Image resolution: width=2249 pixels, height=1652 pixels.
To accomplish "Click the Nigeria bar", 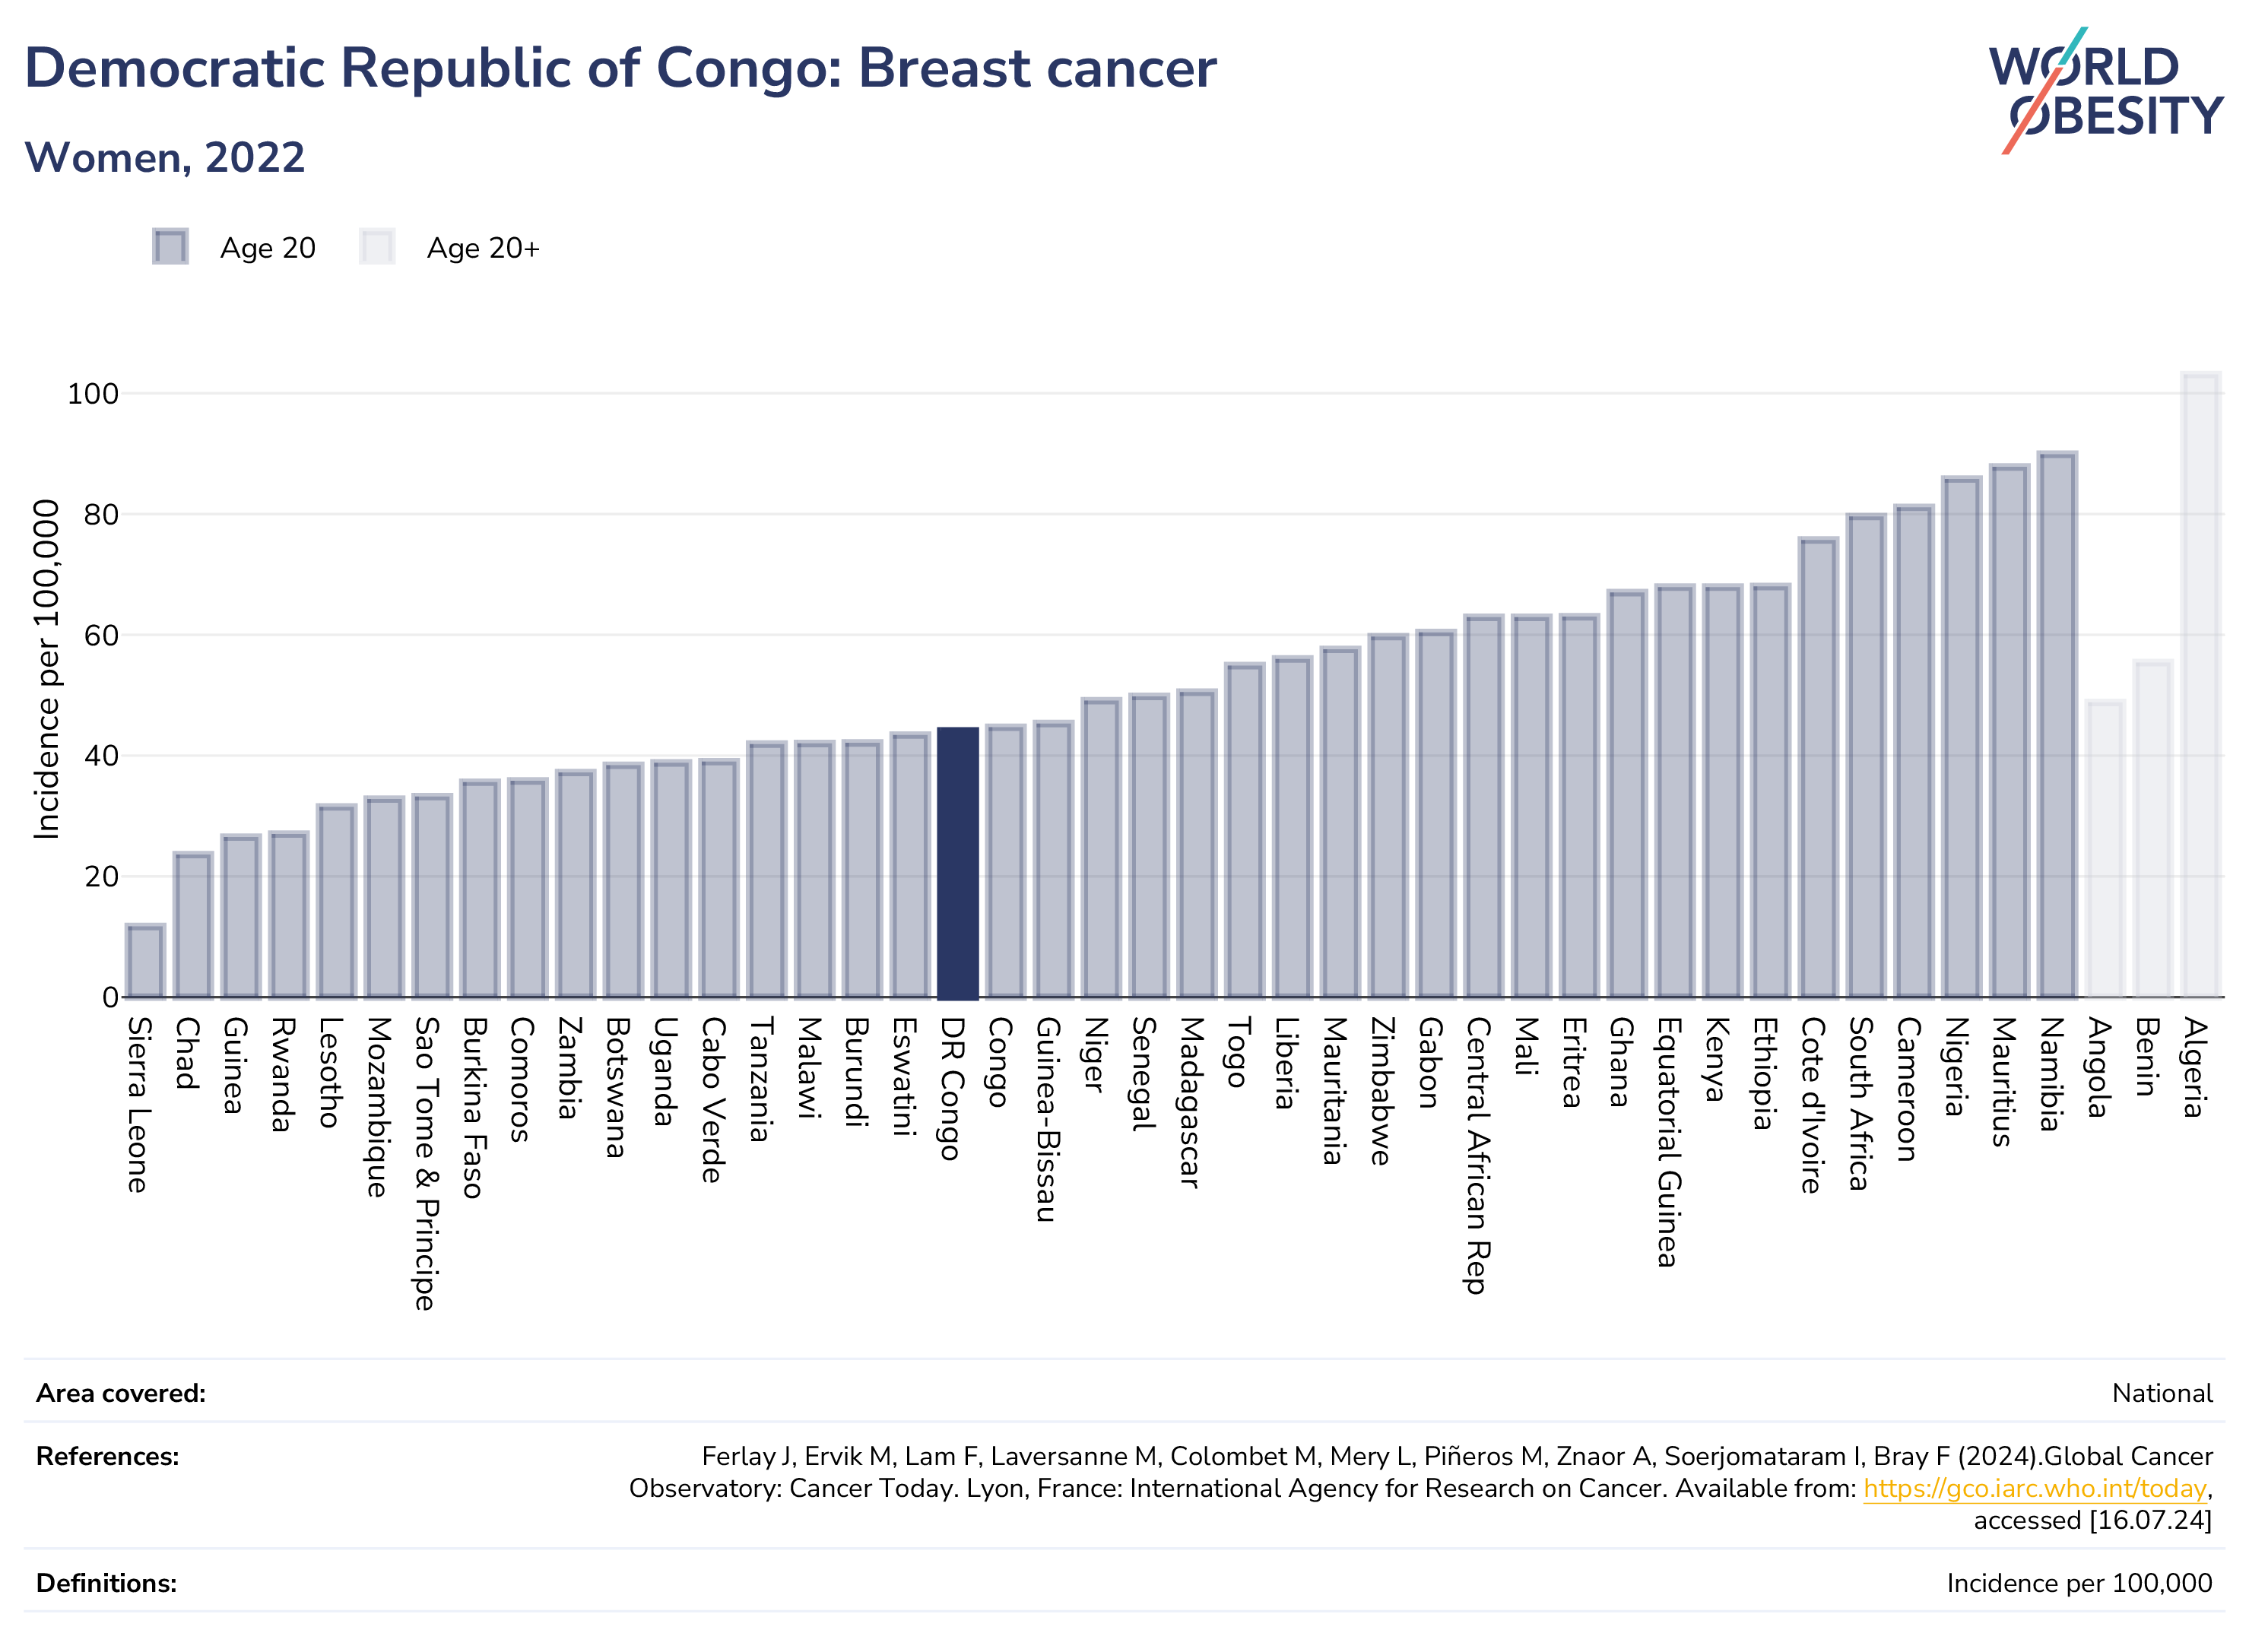I will (x=1961, y=737).
